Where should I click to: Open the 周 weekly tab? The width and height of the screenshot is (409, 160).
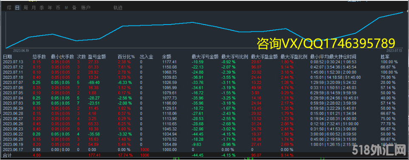[26, 8]
